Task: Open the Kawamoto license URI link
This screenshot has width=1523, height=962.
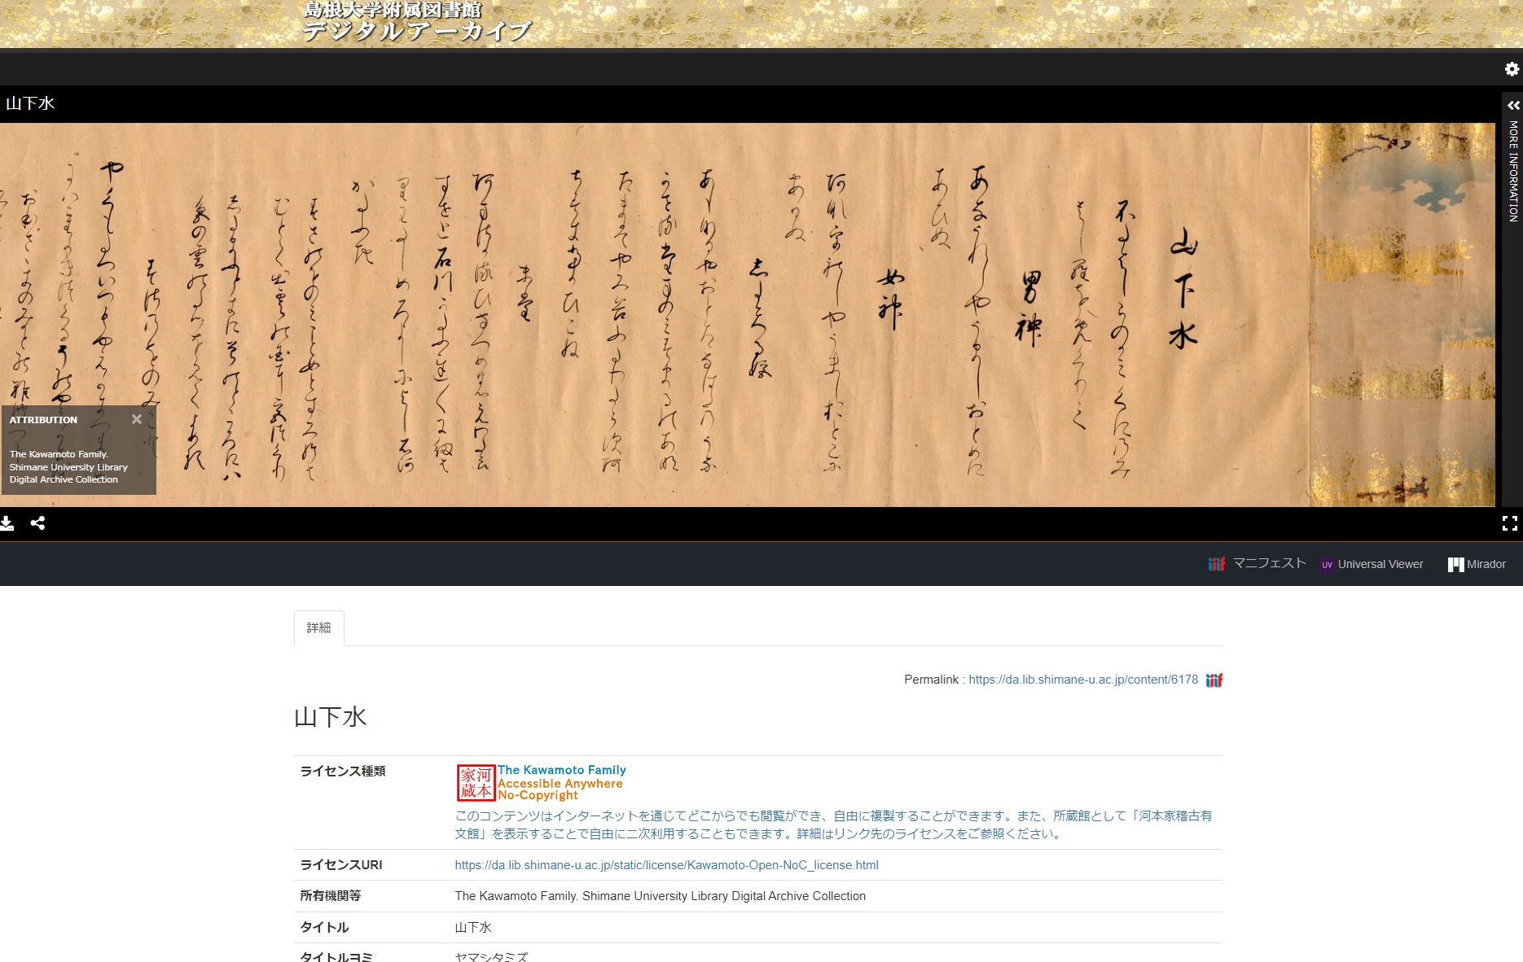Action: pyautogui.click(x=666, y=865)
